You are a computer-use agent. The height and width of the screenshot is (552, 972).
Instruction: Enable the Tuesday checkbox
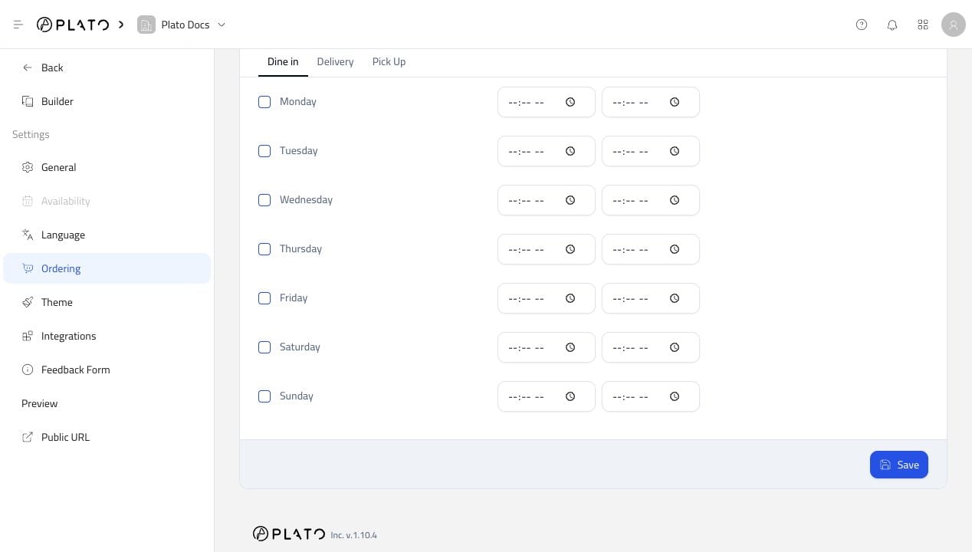[264, 151]
